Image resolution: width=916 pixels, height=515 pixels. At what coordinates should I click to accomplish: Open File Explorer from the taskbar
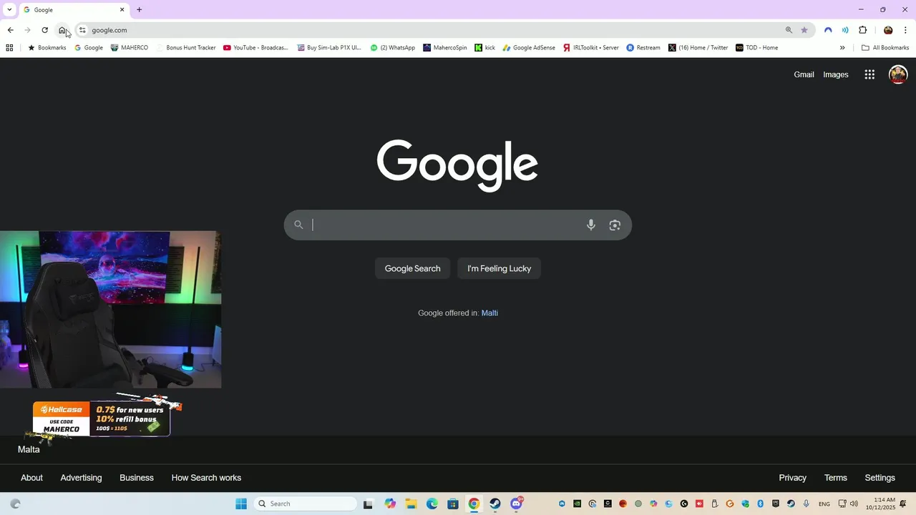411,504
